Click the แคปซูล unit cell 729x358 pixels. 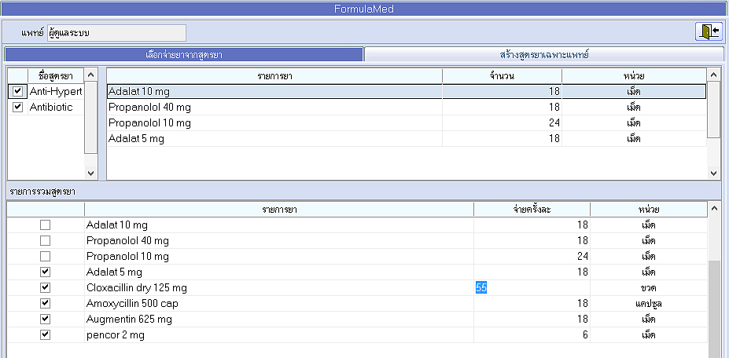[649, 304]
